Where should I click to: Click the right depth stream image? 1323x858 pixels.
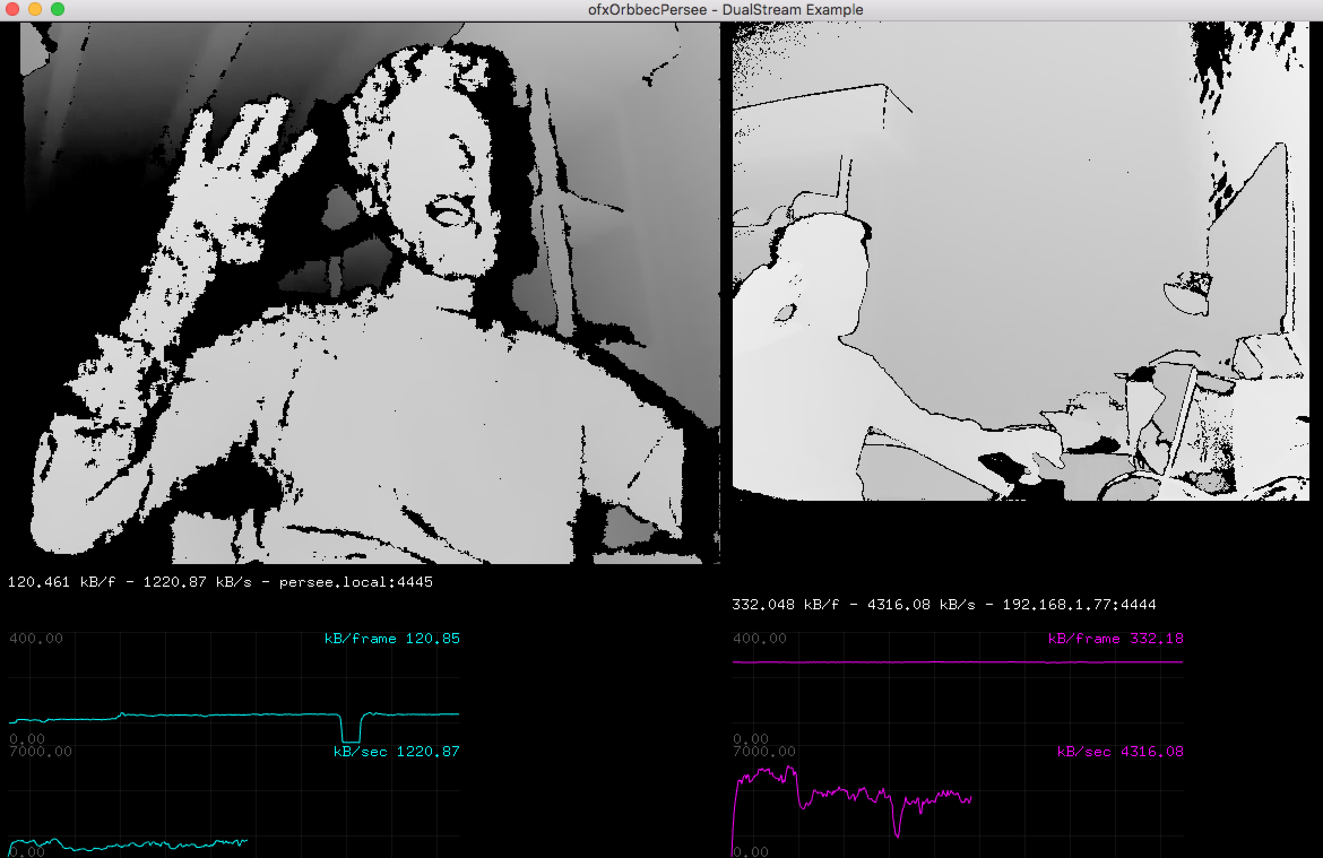tap(1021, 261)
